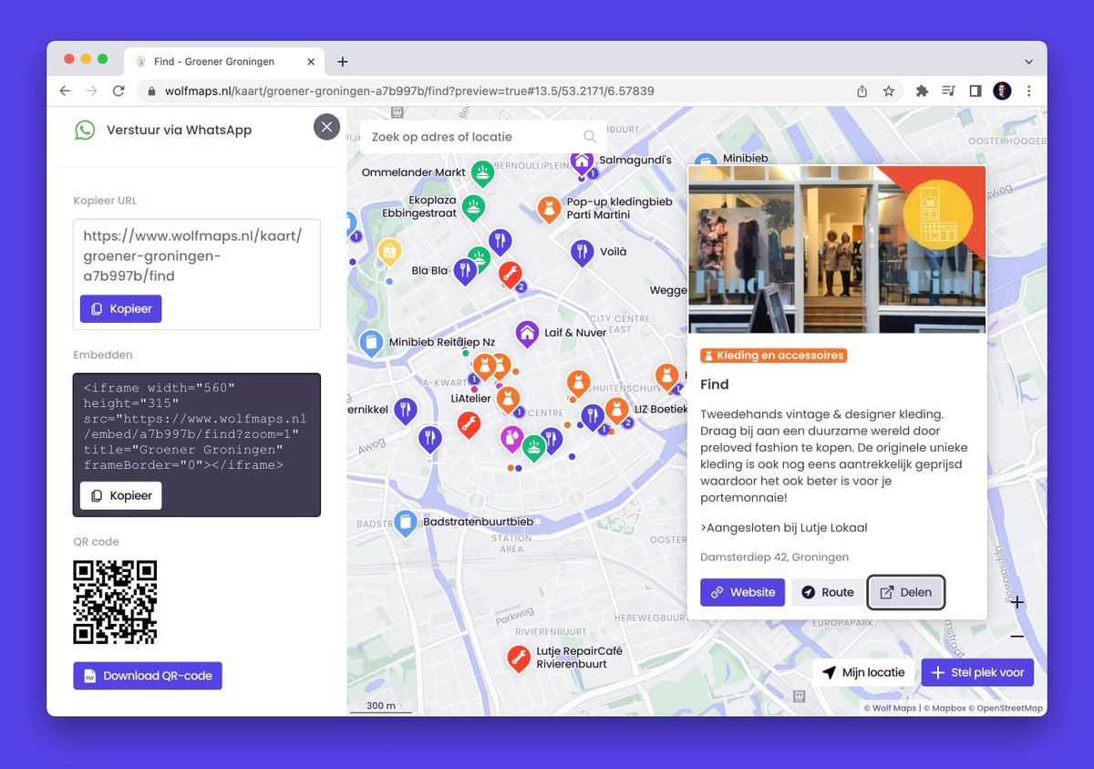Copy the iframe embed code
This screenshot has width=1094, height=769.
(x=121, y=495)
